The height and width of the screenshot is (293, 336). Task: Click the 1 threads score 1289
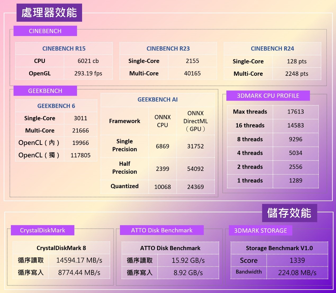tap(296, 180)
